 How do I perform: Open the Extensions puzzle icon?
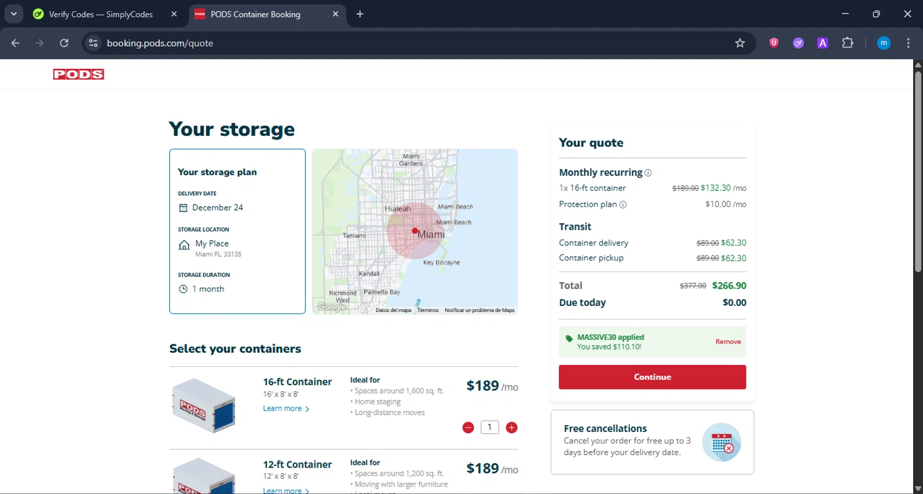(x=847, y=43)
